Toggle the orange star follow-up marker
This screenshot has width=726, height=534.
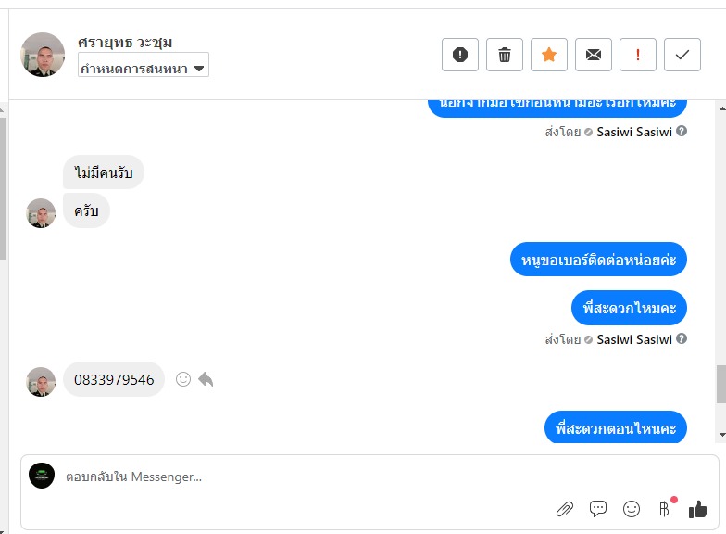549,55
